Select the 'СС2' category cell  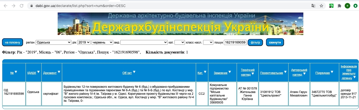(x=202, y=94)
